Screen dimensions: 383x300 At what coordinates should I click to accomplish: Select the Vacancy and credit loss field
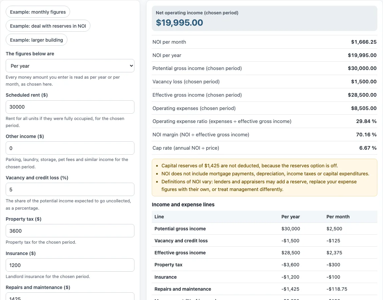click(70, 189)
